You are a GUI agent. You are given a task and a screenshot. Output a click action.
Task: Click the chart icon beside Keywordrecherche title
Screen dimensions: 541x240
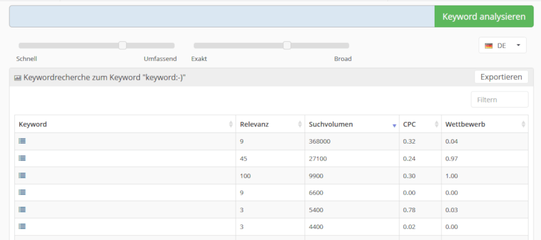[17, 78]
